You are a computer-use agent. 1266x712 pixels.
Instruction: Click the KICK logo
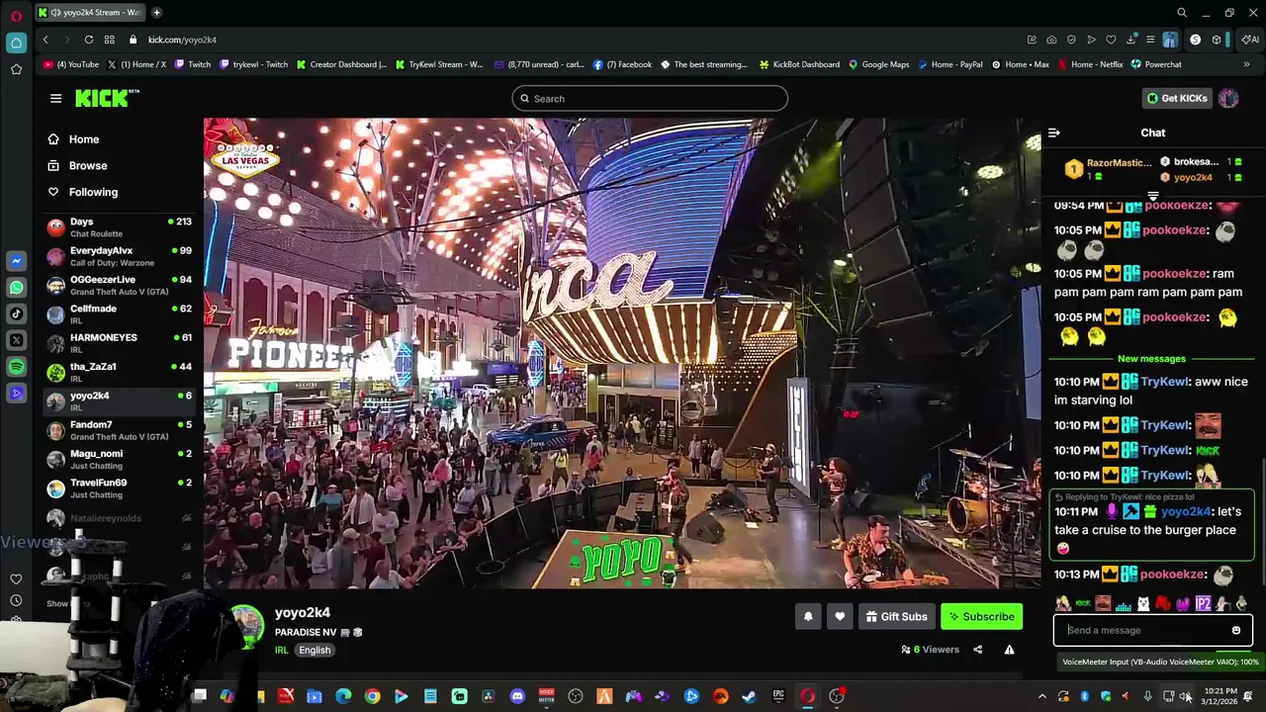(x=108, y=98)
